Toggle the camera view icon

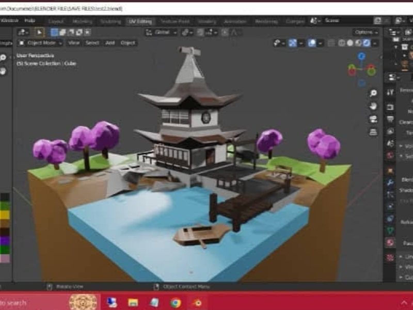point(373,119)
